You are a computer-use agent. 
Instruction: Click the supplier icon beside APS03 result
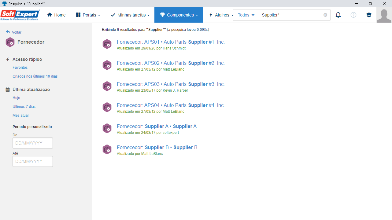pyautogui.click(x=107, y=86)
